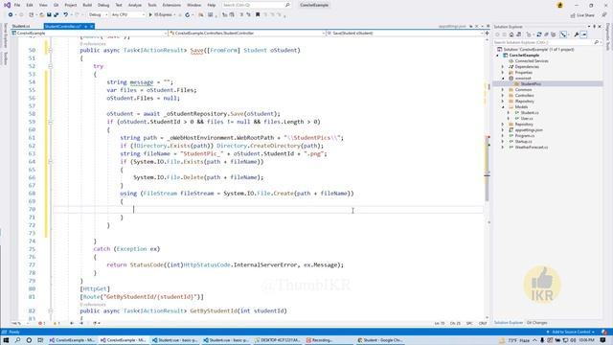
Task: Collapse the wwwroot node
Action: [503, 79]
